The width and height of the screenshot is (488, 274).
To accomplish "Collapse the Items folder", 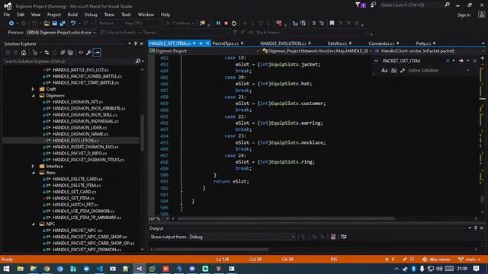I will 34,173.
